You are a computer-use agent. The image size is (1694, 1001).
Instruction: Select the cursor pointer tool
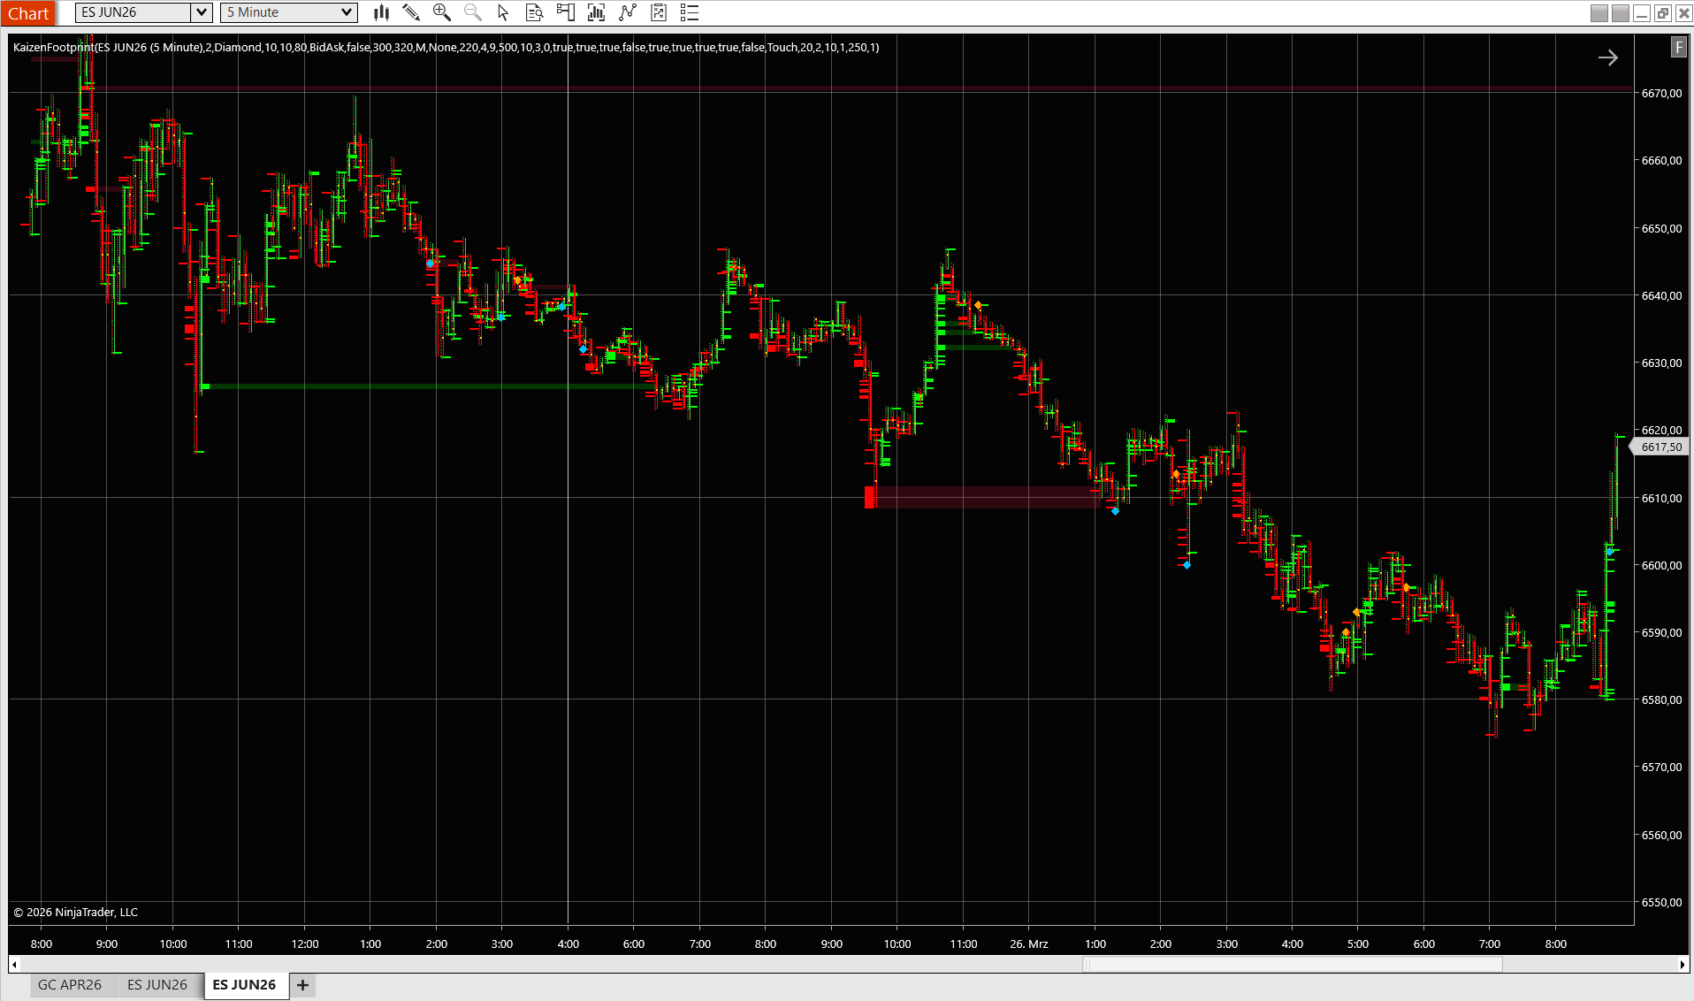pos(503,12)
